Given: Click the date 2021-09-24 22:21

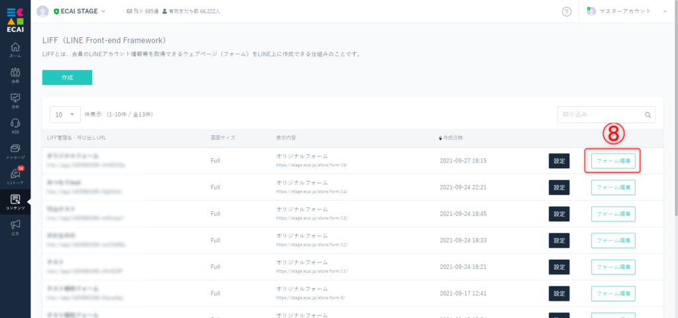Looking at the screenshot, I should coord(463,187).
